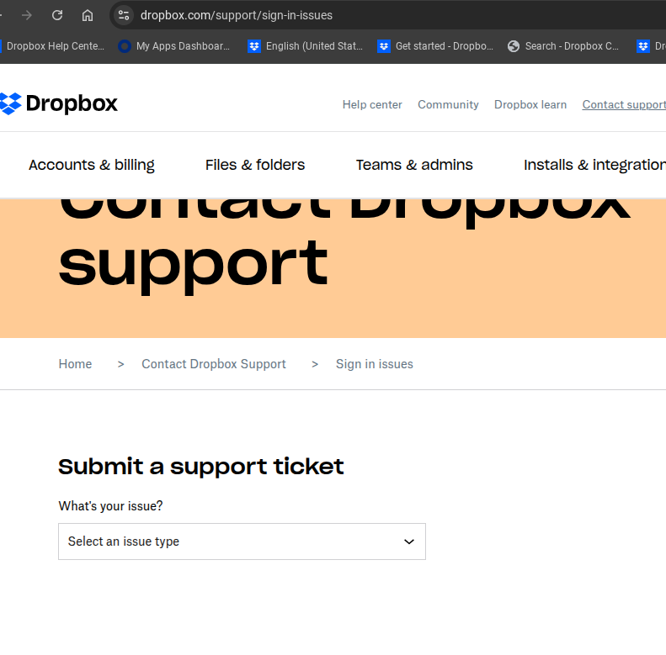Open the Files & folders menu
The image size is (666, 655).
coord(255,165)
